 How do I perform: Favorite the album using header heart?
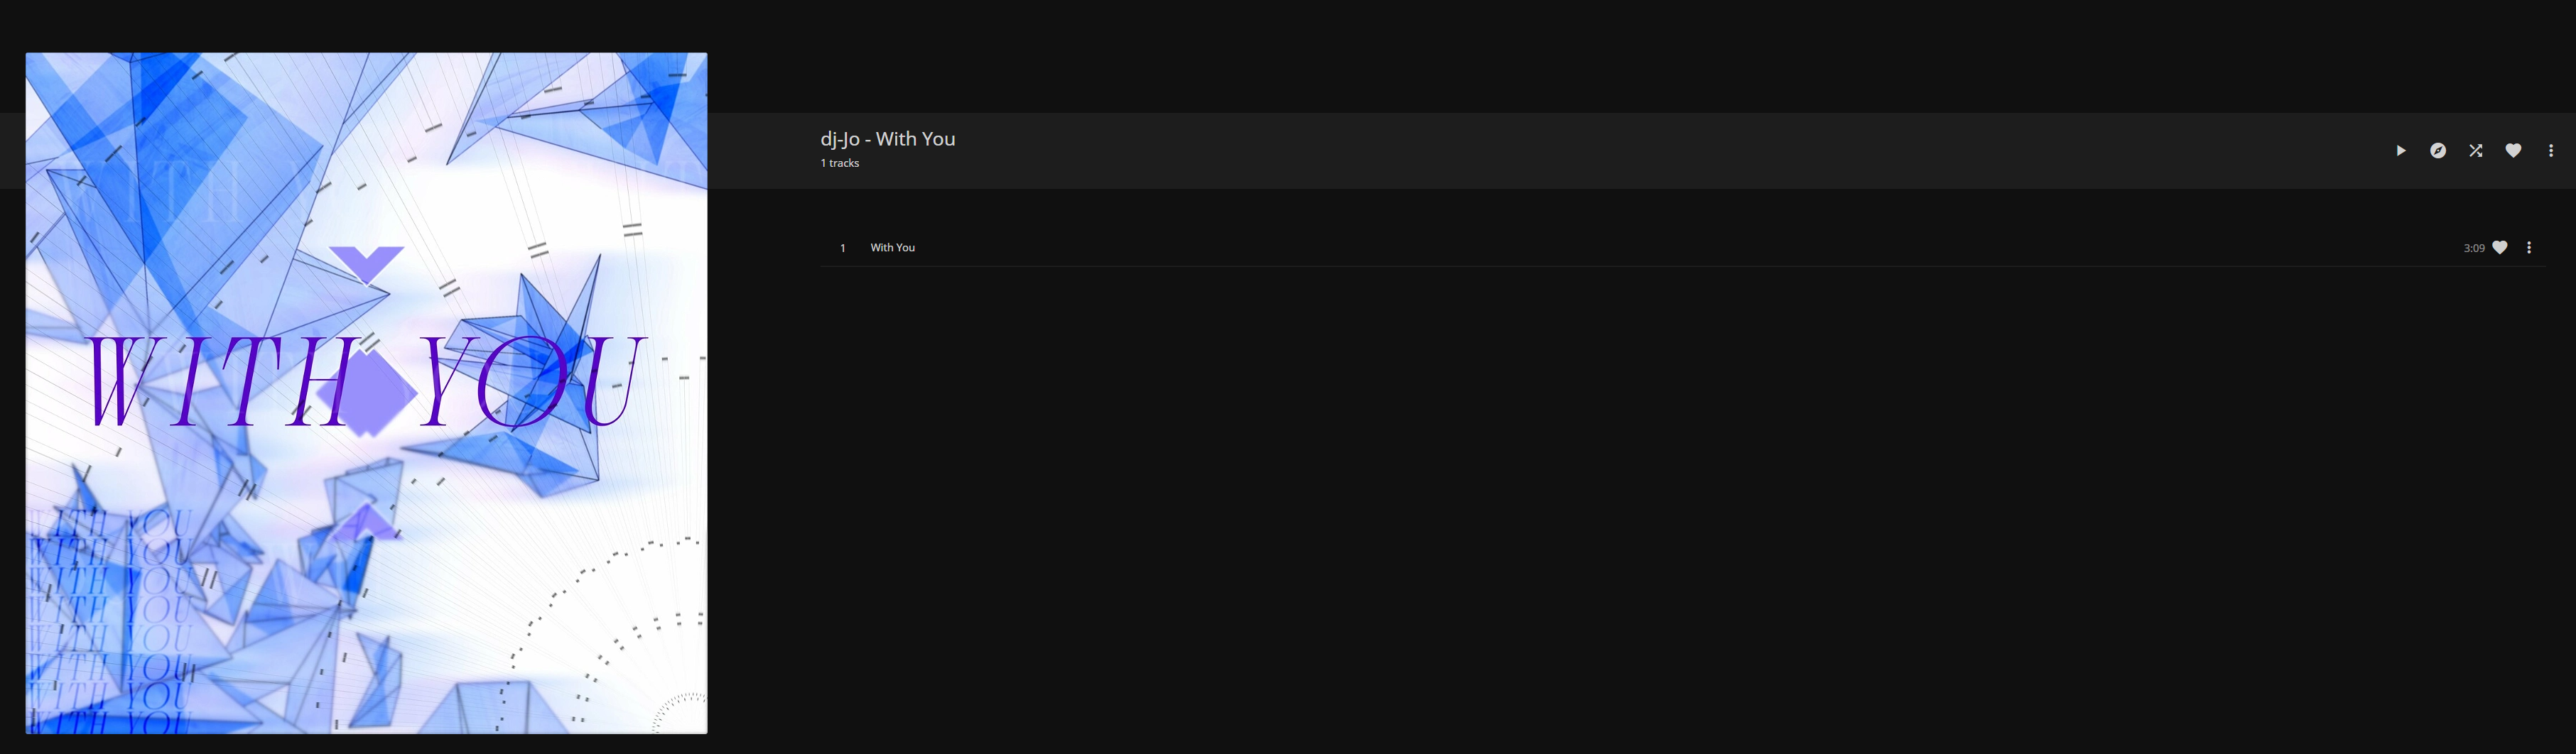tap(2513, 151)
